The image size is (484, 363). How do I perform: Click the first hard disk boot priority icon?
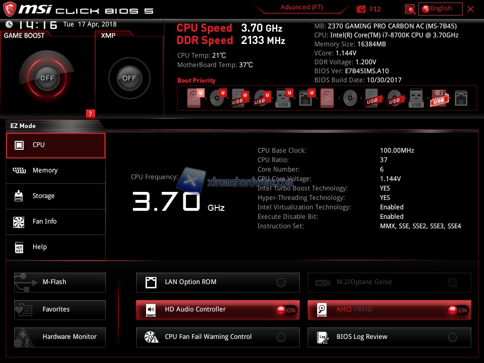tap(194, 98)
